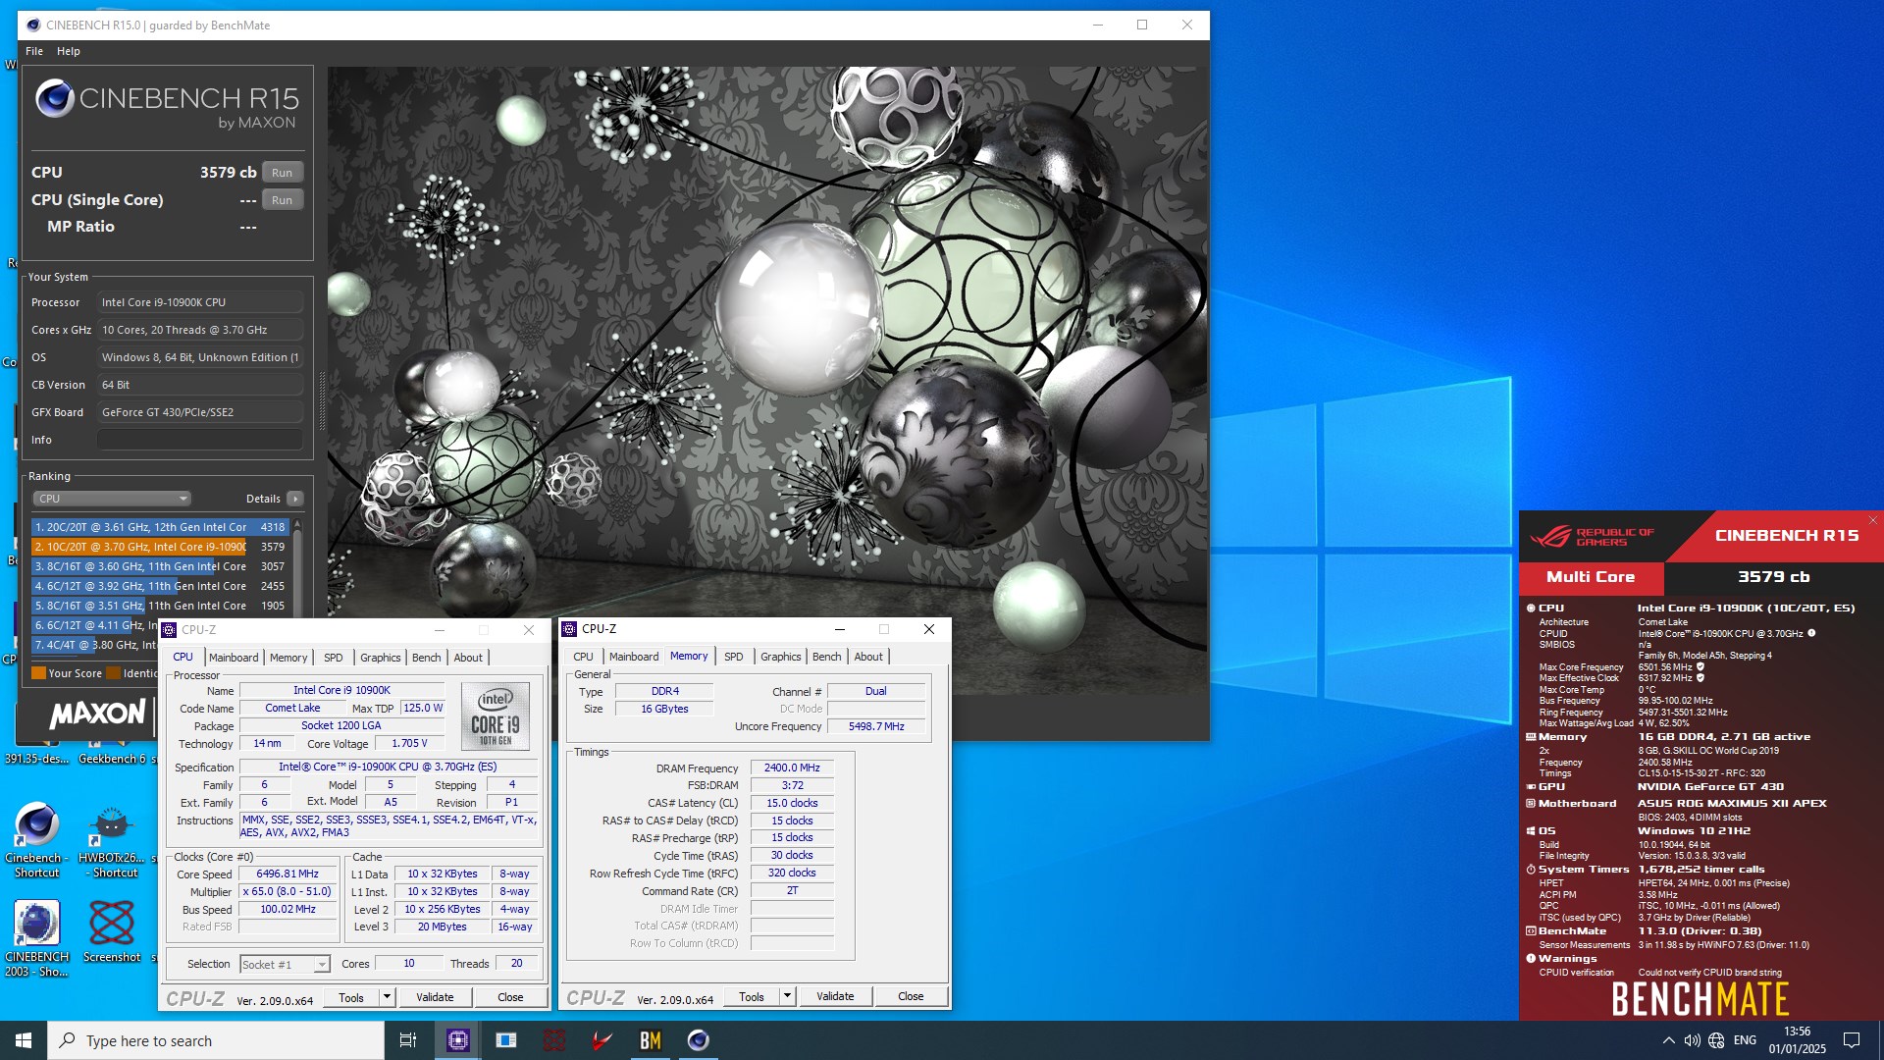Click Validate in CPU-Z Memory window
The height and width of the screenshot is (1060, 1884).
(835, 996)
